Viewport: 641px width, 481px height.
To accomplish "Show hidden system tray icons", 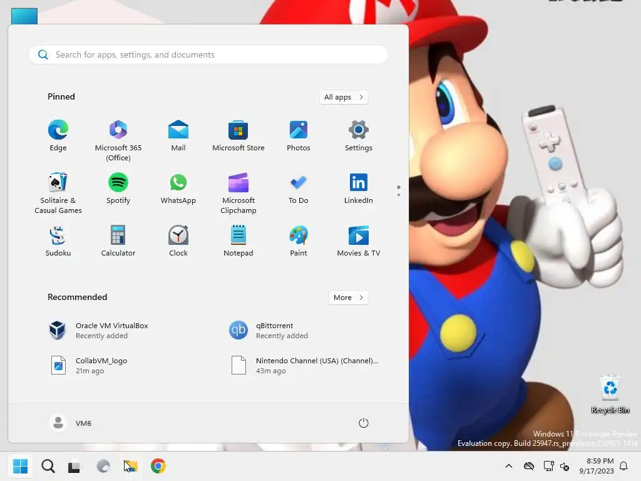I will click(509, 466).
